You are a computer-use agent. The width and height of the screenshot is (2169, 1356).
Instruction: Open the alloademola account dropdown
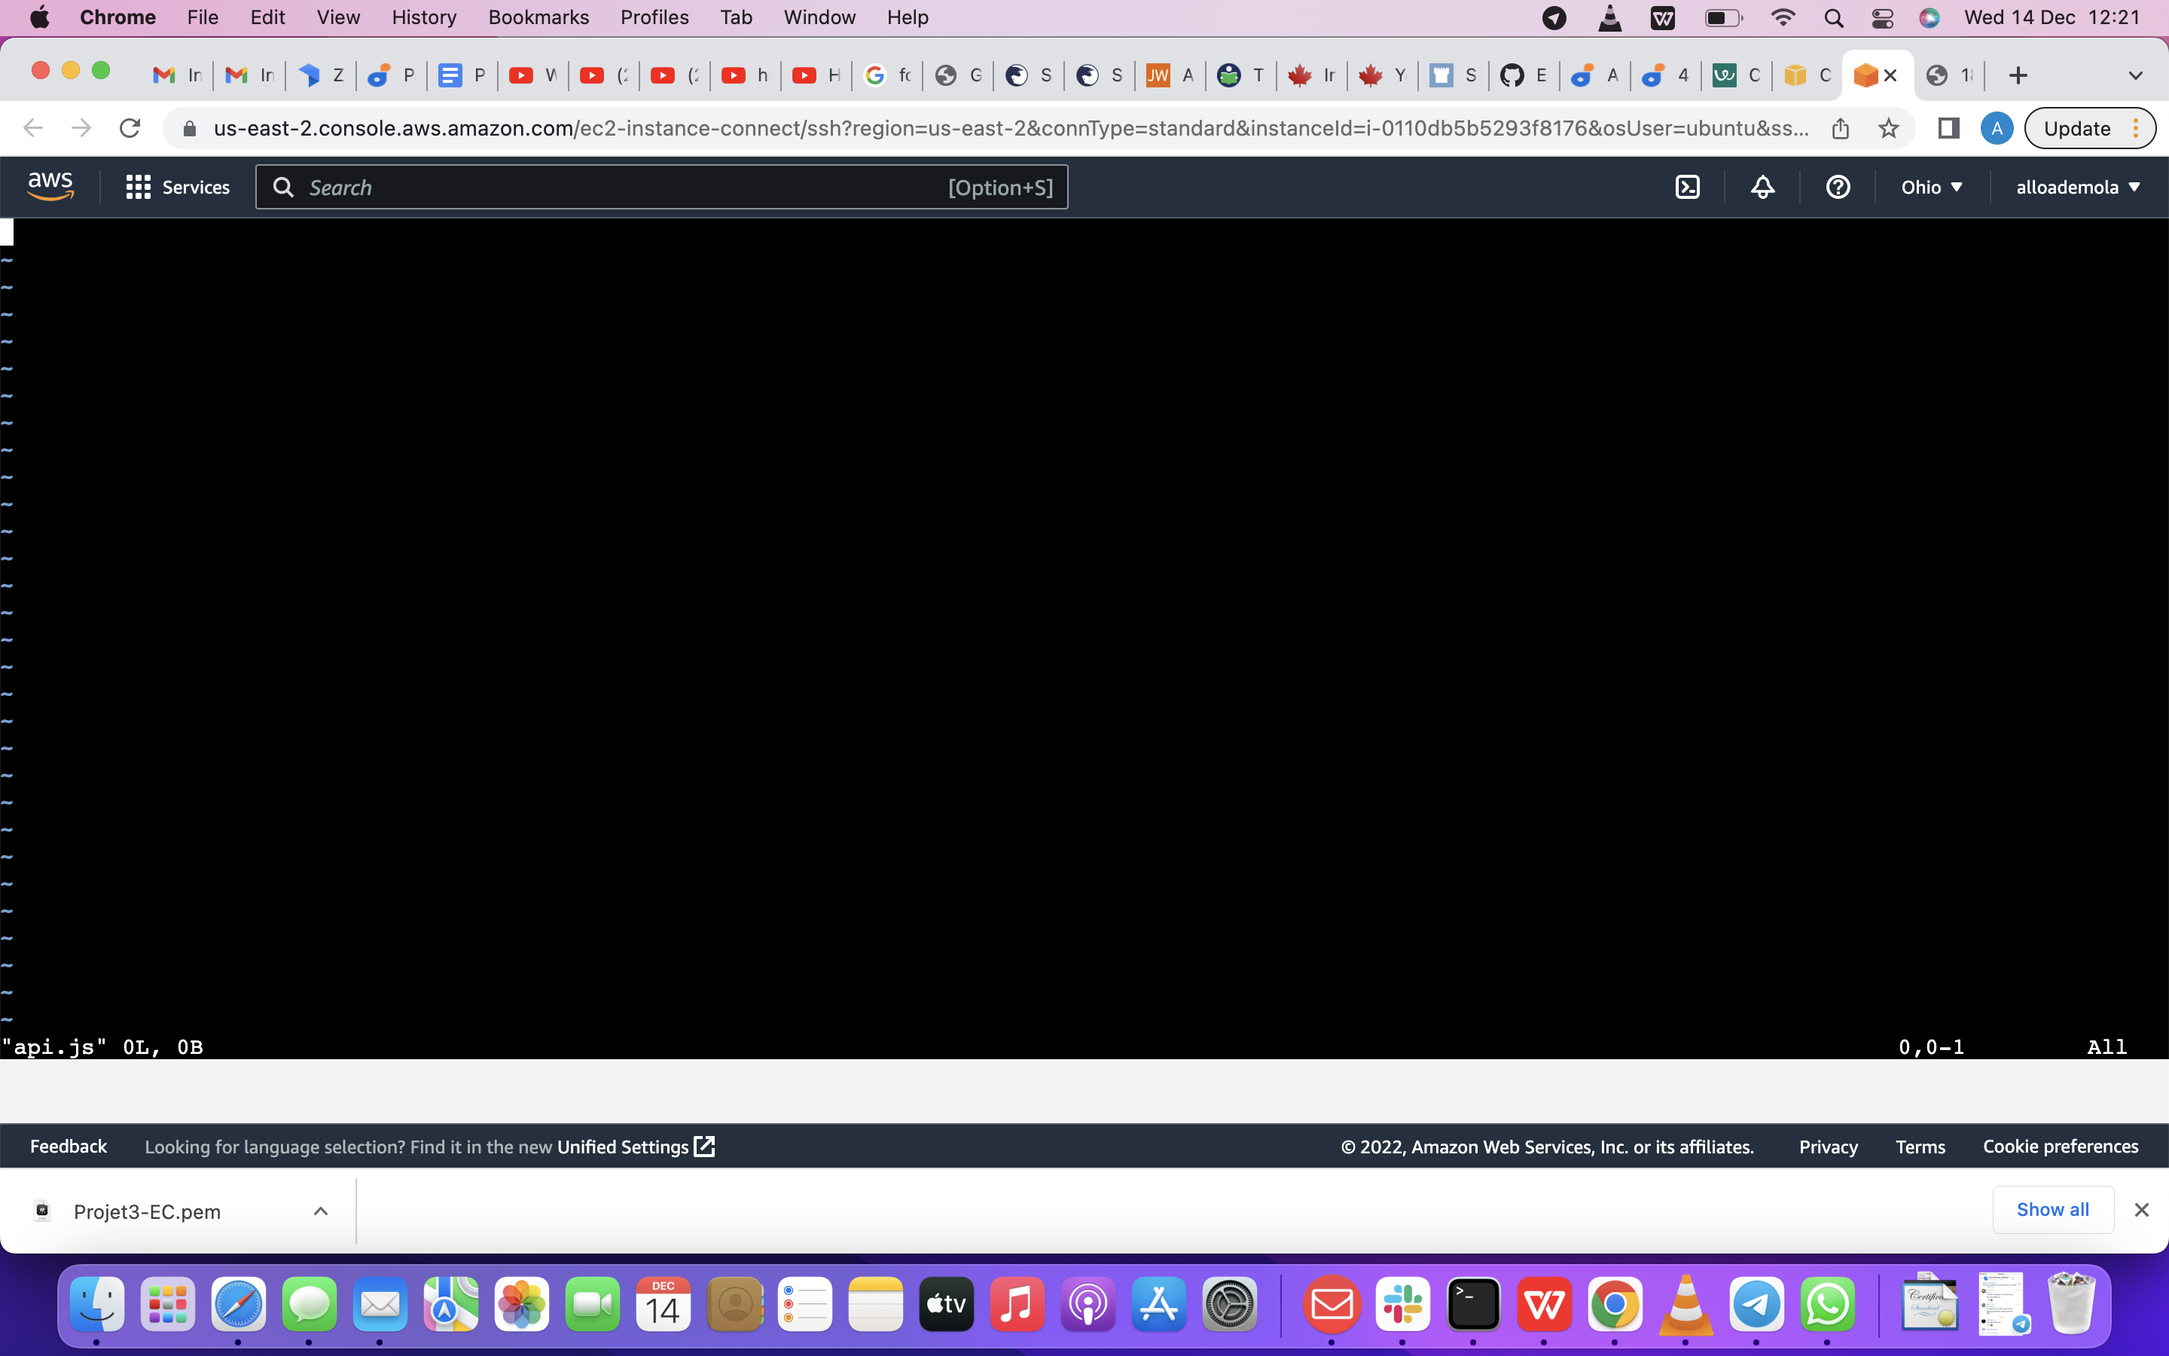[x=2078, y=187]
